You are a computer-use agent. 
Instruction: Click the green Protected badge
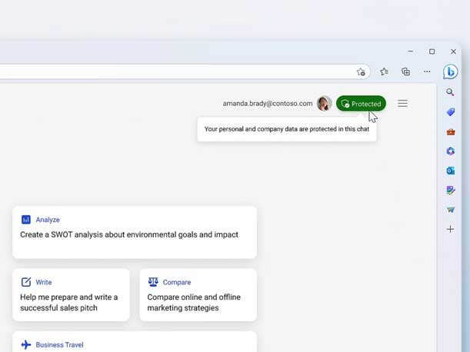361,104
